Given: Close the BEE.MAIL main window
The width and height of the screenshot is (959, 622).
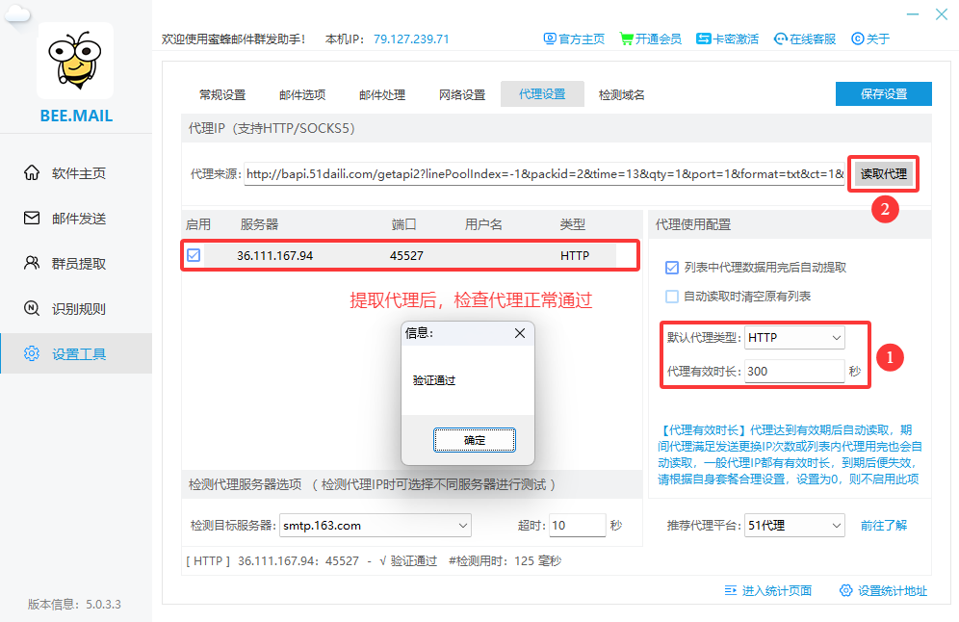Looking at the screenshot, I should tap(942, 14).
